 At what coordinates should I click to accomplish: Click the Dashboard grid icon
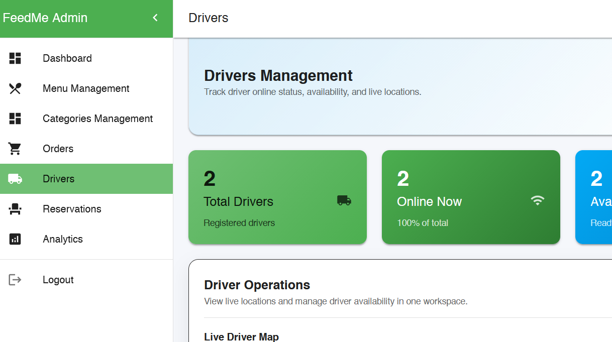(x=15, y=58)
